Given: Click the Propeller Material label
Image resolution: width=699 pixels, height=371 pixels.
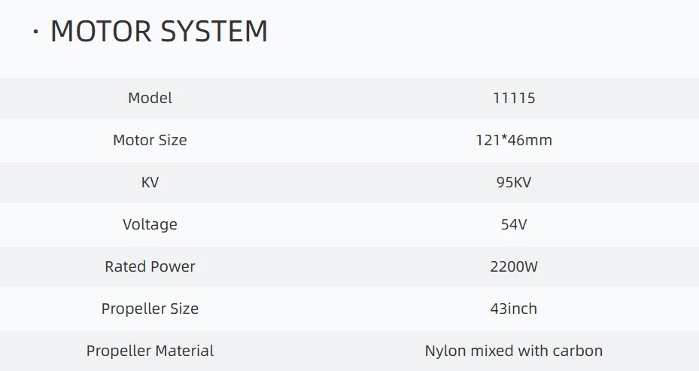Looking at the screenshot, I should (x=150, y=351).
